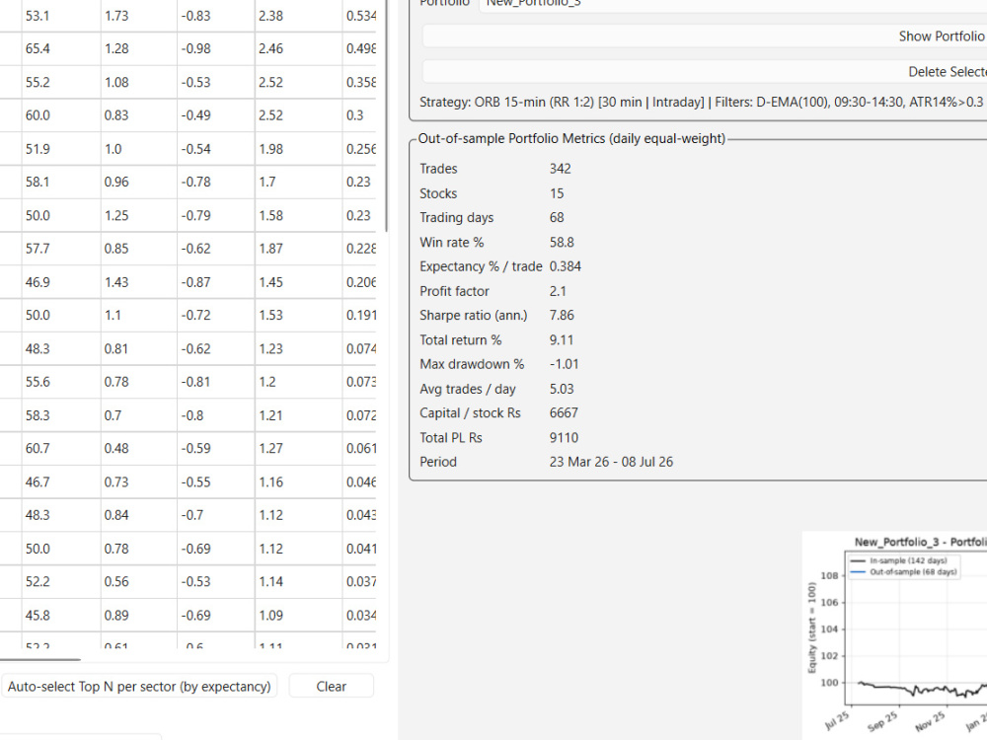Viewport: 987px width, 740px height.
Task: Click Auto-select Top N per sector button
Action: [x=139, y=686]
